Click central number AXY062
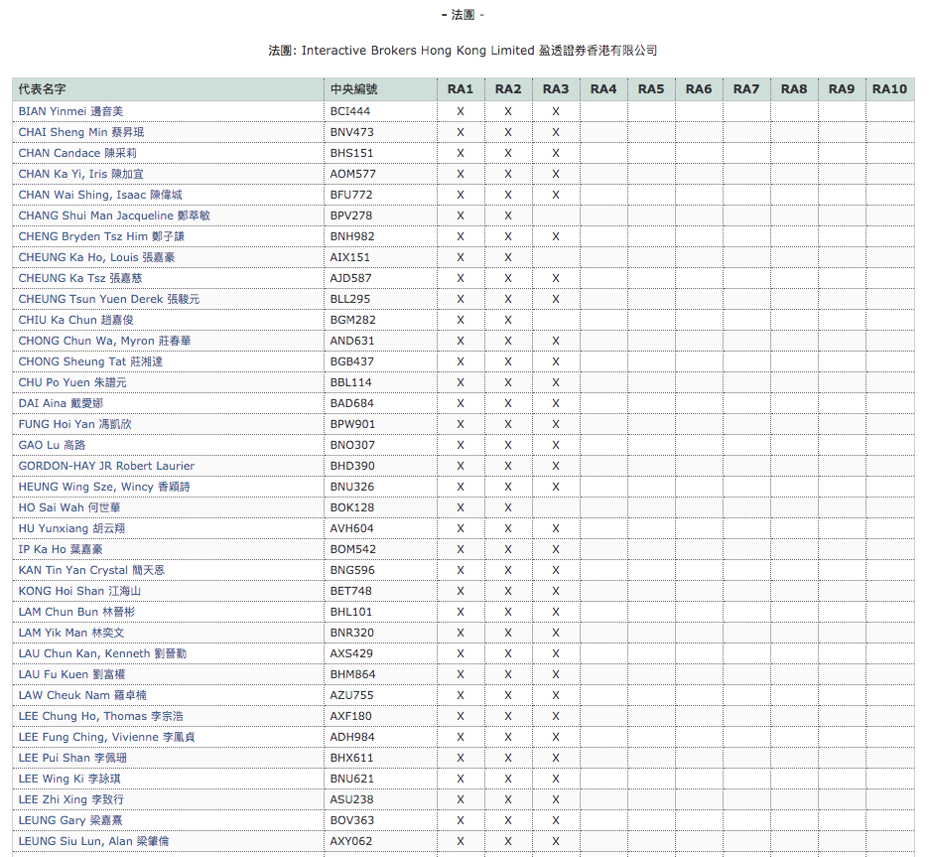Viewport: 931px width, 857px height. coord(351,840)
